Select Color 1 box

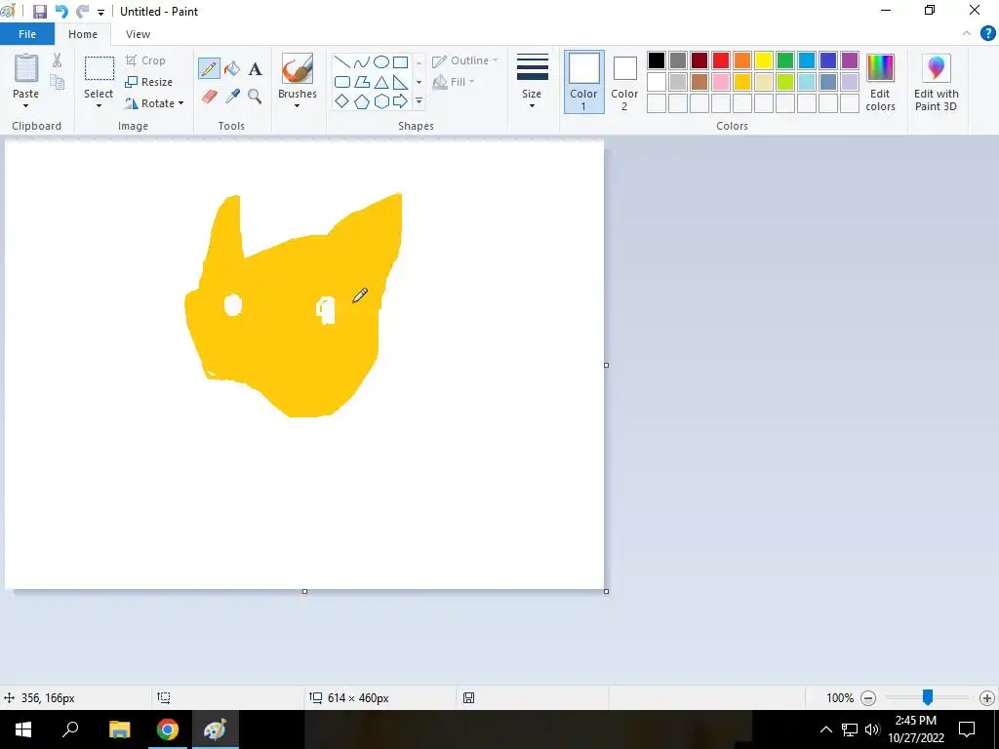583,82
